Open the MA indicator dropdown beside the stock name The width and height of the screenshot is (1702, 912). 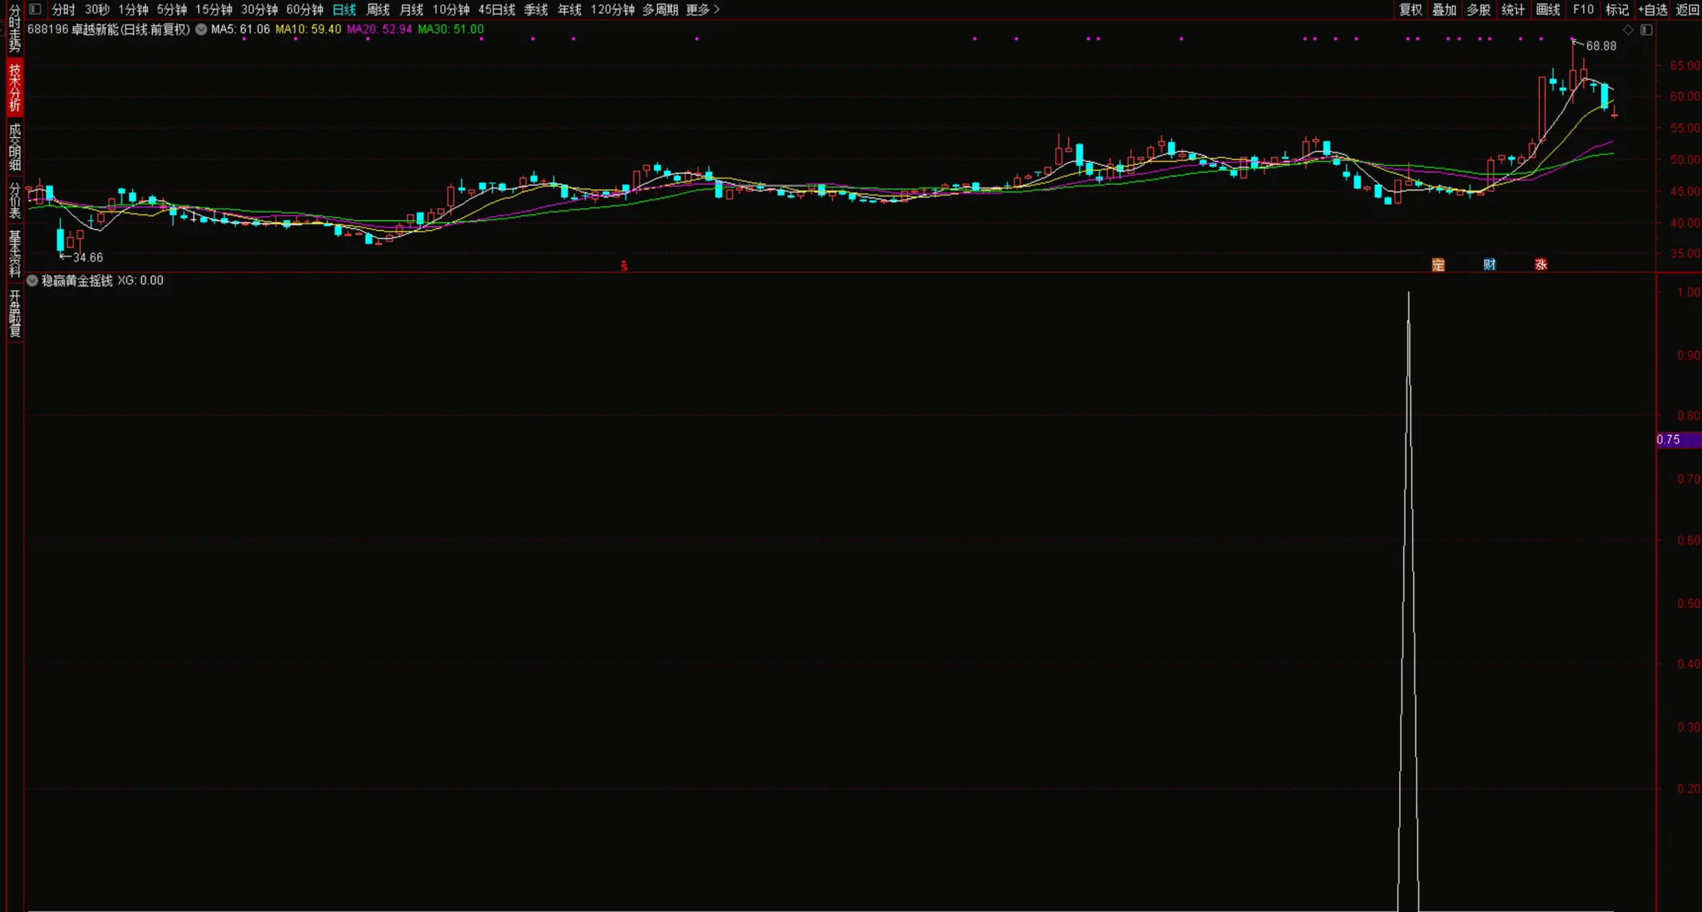click(201, 29)
